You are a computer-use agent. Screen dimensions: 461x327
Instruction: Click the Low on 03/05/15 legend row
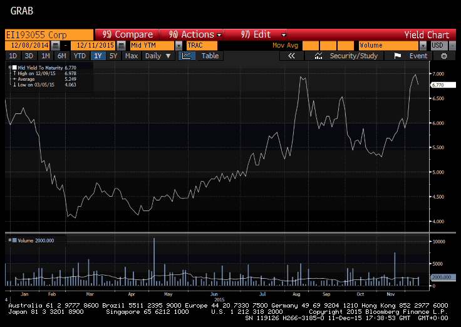[44, 85]
